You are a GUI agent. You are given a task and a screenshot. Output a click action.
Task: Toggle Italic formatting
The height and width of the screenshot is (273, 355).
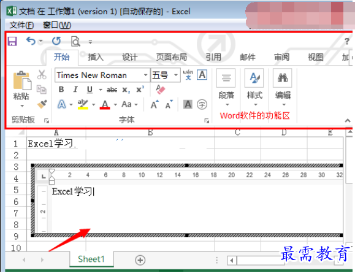pyautogui.click(x=75, y=90)
